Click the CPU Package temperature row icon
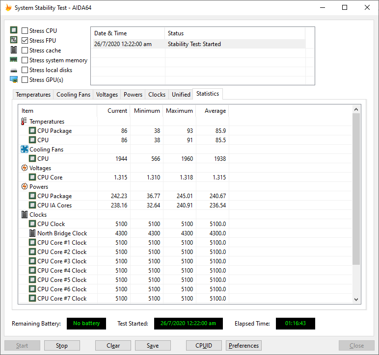This screenshot has height=355, width=379. pyautogui.click(x=32, y=130)
